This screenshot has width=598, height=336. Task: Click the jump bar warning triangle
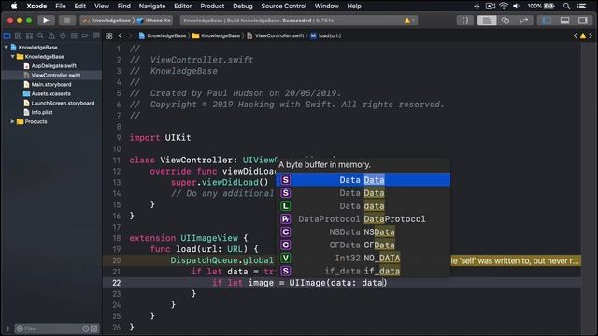pyautogui.click(x=583, y=35)
